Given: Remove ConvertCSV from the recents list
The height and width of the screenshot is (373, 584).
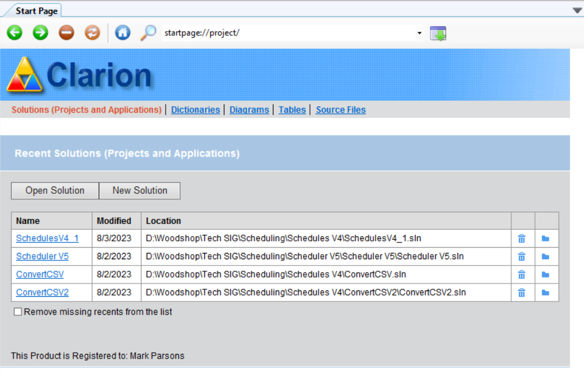Looking at the screenshot, I should point(522,274).
